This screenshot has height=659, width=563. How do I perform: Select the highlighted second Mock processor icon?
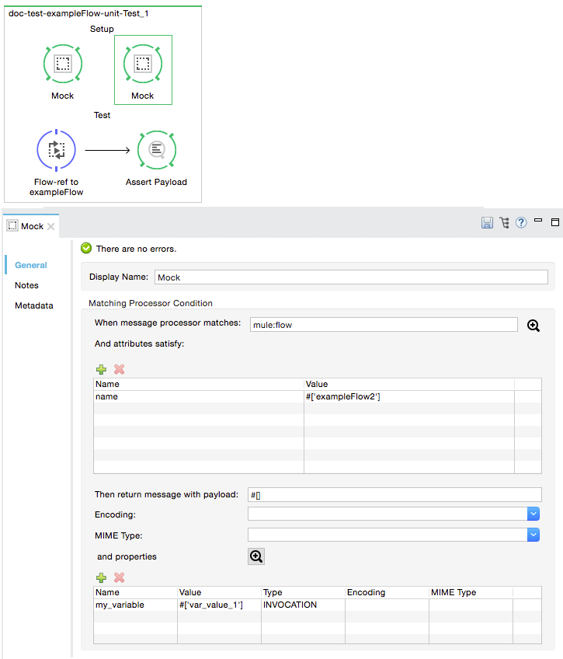pyautogui.click(x=143, y=64)
